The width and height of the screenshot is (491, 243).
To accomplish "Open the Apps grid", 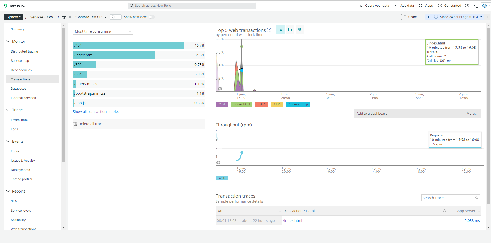I will 426,6.
